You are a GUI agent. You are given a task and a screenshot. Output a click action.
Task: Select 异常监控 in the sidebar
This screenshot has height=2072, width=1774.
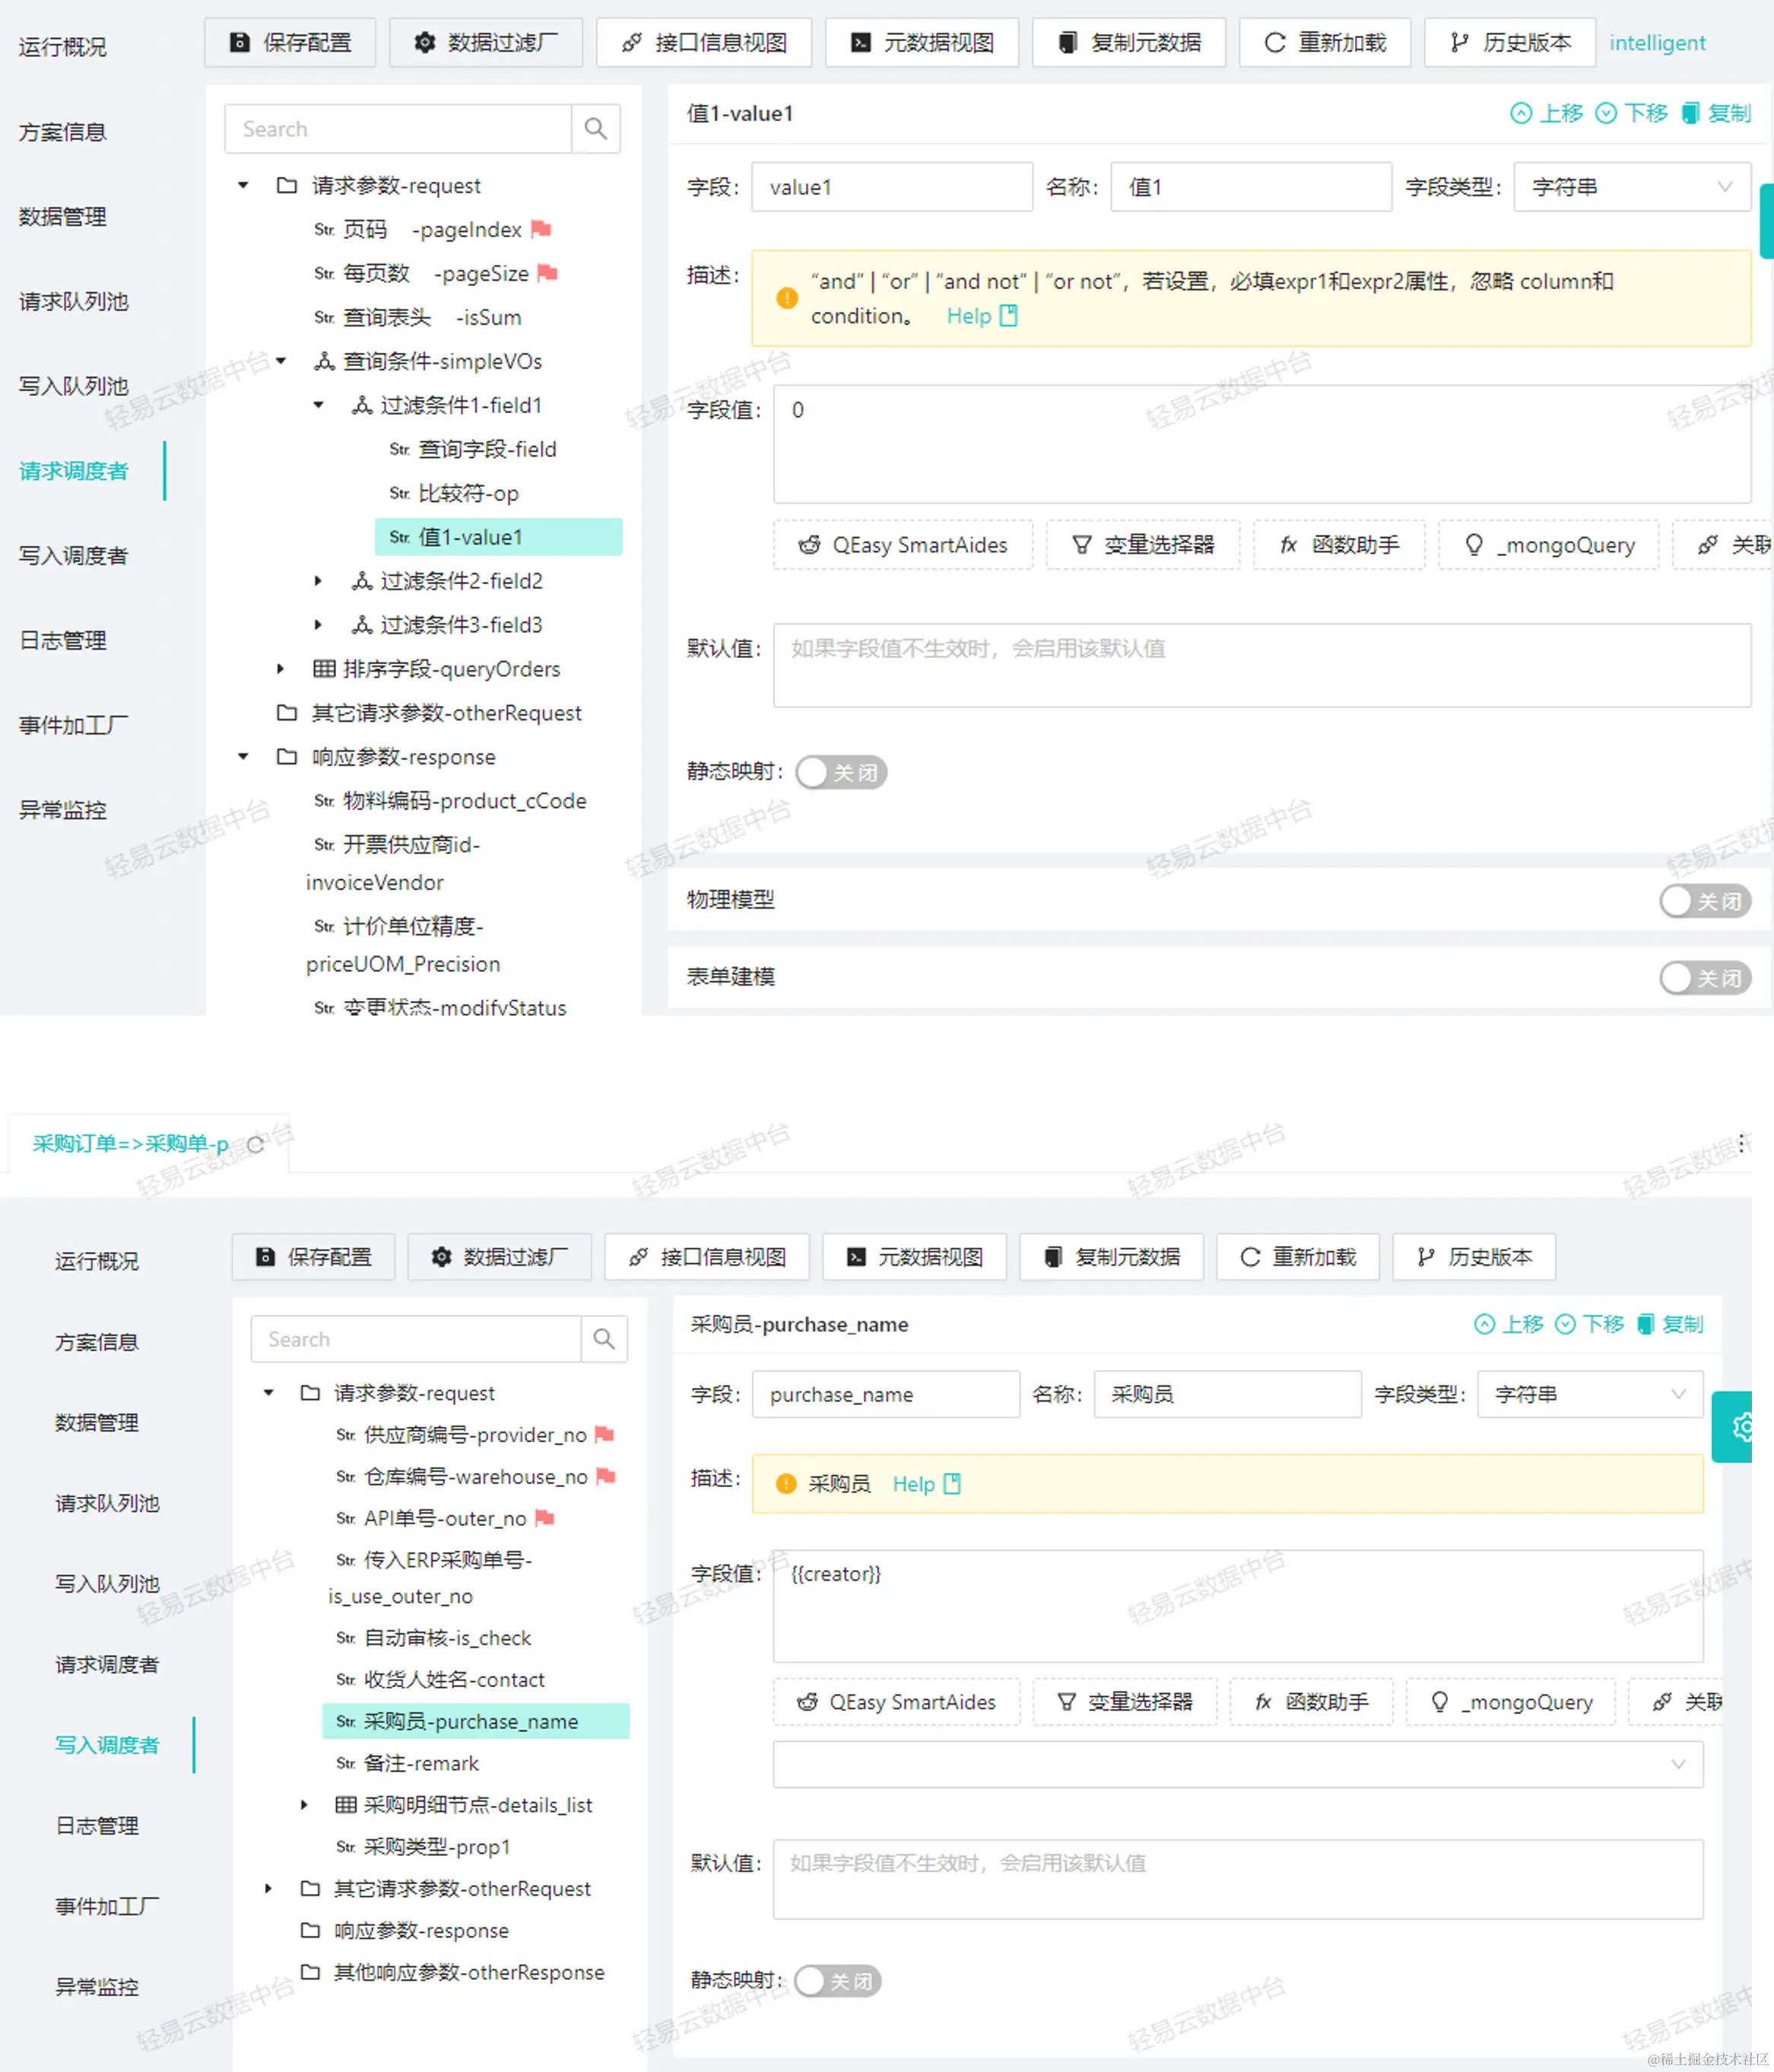click(62, 810)
